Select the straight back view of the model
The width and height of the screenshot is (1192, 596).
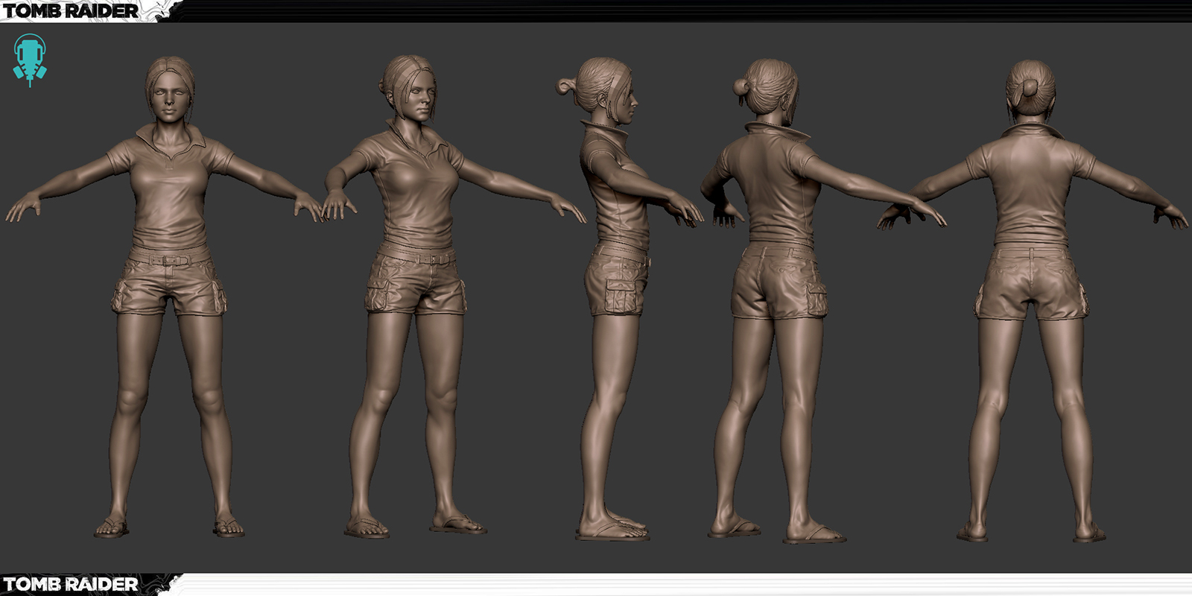click(1032, 299)
